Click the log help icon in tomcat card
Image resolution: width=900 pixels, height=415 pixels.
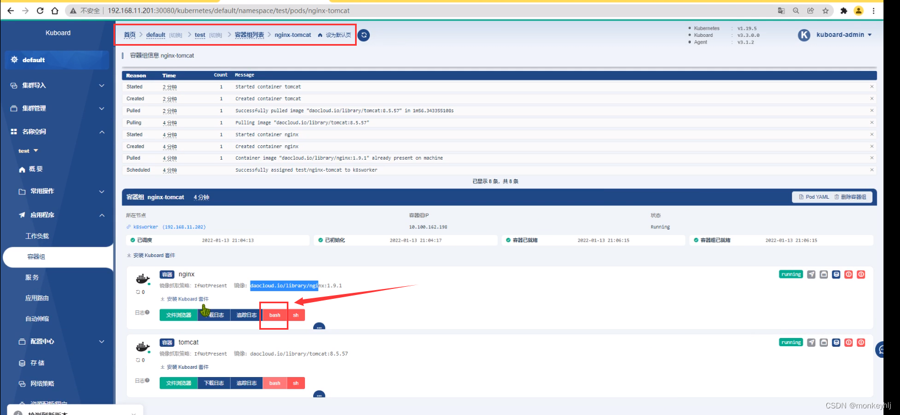148,381
